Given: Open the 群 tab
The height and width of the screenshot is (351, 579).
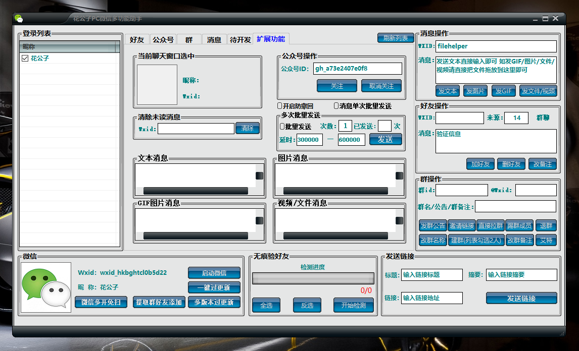Looking at the screenshot, I should click(x=189, y=39).
